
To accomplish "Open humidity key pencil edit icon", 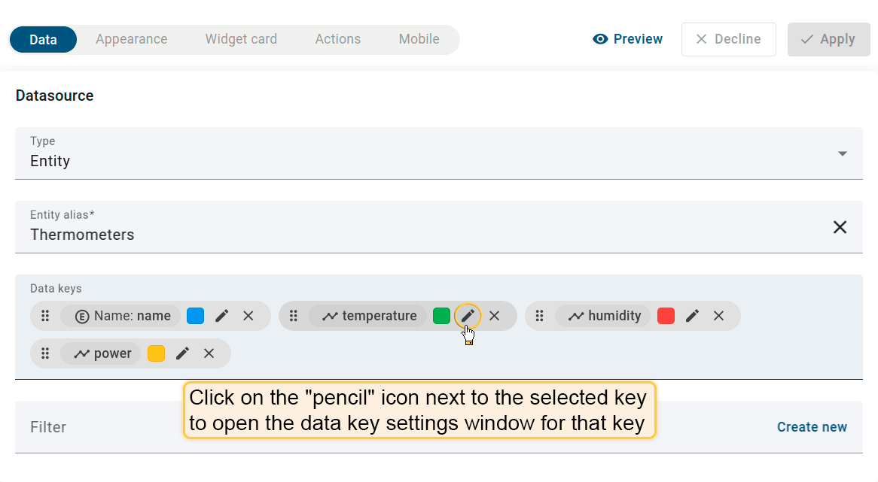I will [x=692, y=316].
